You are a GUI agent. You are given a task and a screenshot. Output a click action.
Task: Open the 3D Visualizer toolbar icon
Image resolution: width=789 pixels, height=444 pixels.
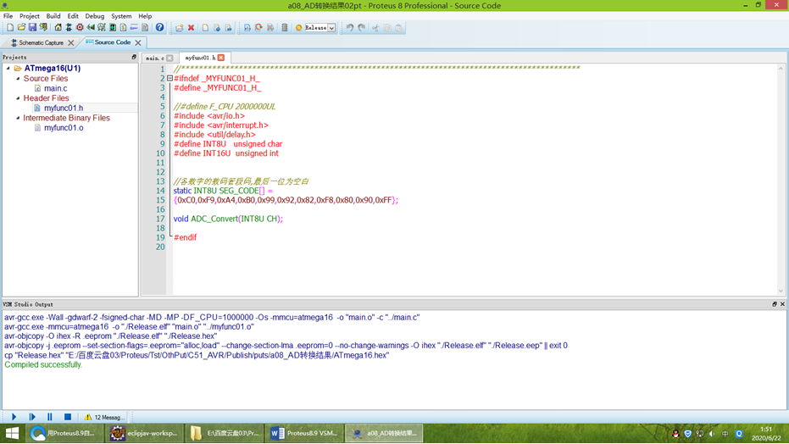(x=91, y=28)
